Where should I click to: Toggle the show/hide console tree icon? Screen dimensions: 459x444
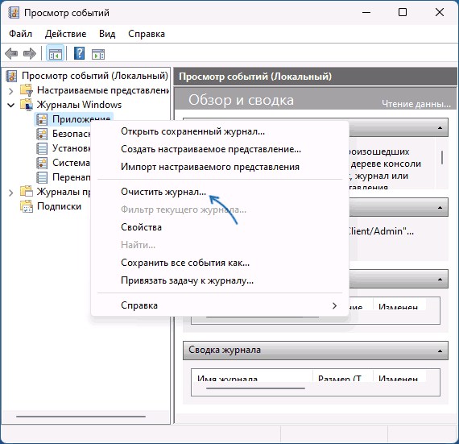click(x=56, y=54)
